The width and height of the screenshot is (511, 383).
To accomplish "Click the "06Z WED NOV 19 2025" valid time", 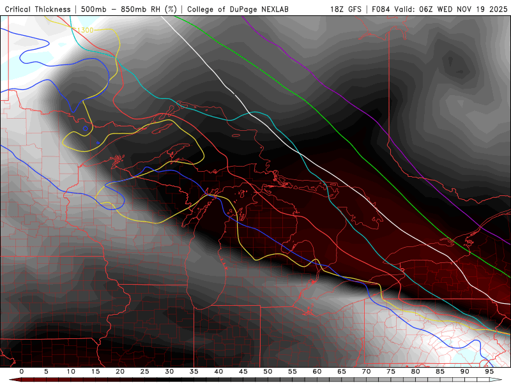I will pyautogui.click(x=463, y=9).
